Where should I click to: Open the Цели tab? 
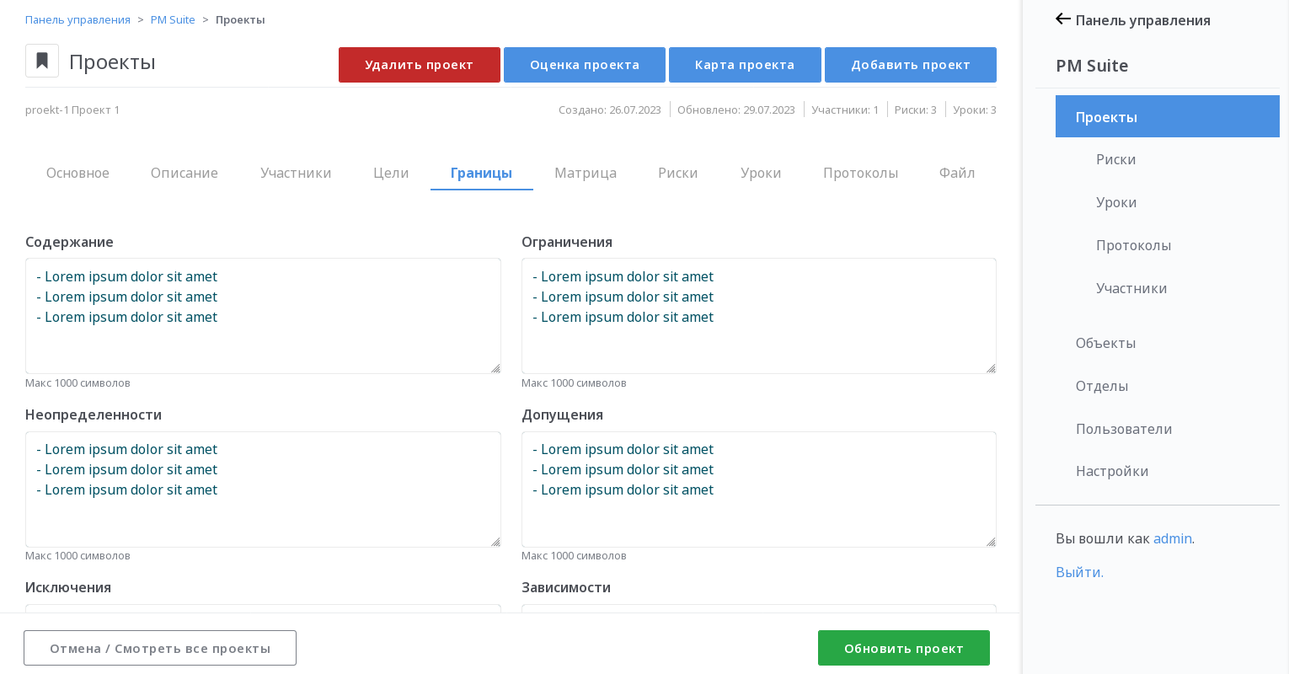tap(391, 173)
